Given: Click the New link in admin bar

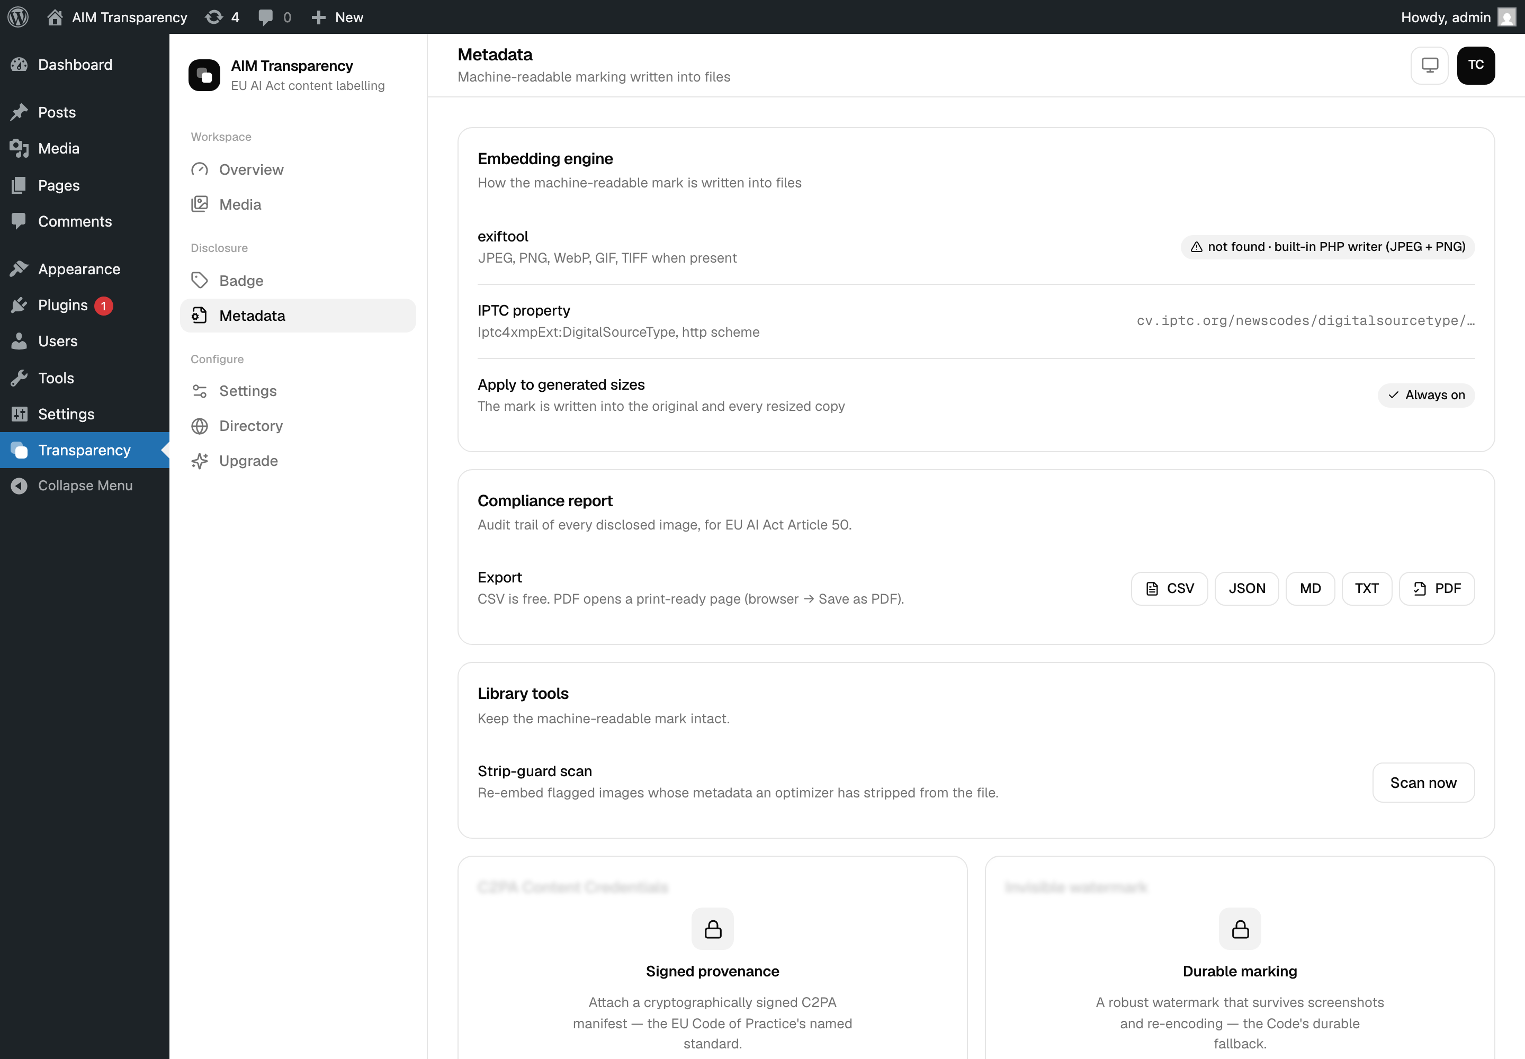Looking at the screenshot, I should click(x=349, y=17).
